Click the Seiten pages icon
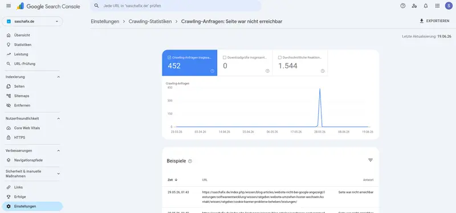456x213 pixels. 9,87
